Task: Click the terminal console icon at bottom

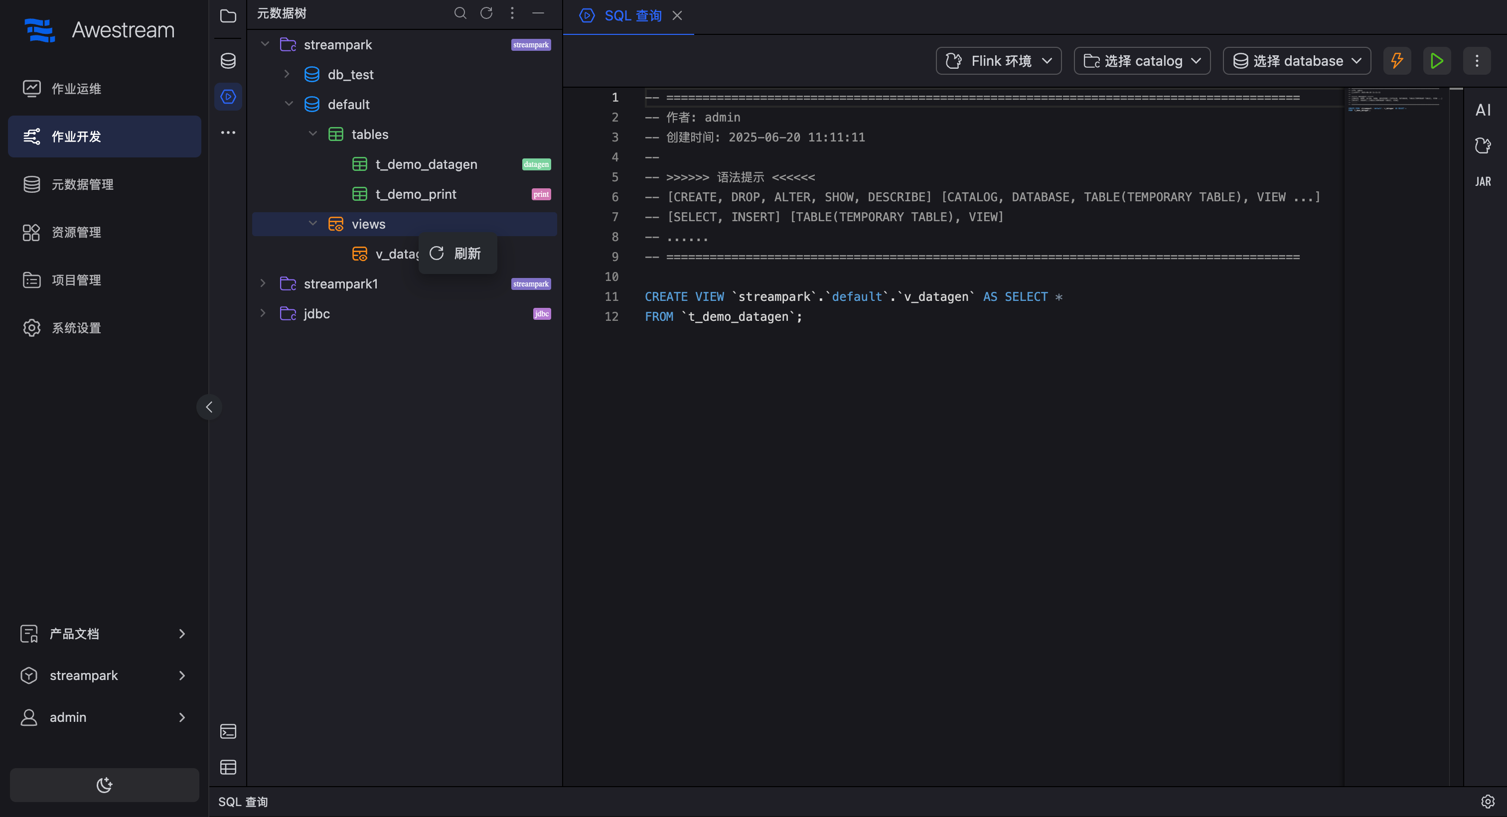Action: point(228,731)
